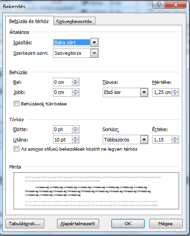Image resolution: width=190 pixels, height=236 pixels.
Task: Confirm with the OK button
Action: [x=128, y=224]
